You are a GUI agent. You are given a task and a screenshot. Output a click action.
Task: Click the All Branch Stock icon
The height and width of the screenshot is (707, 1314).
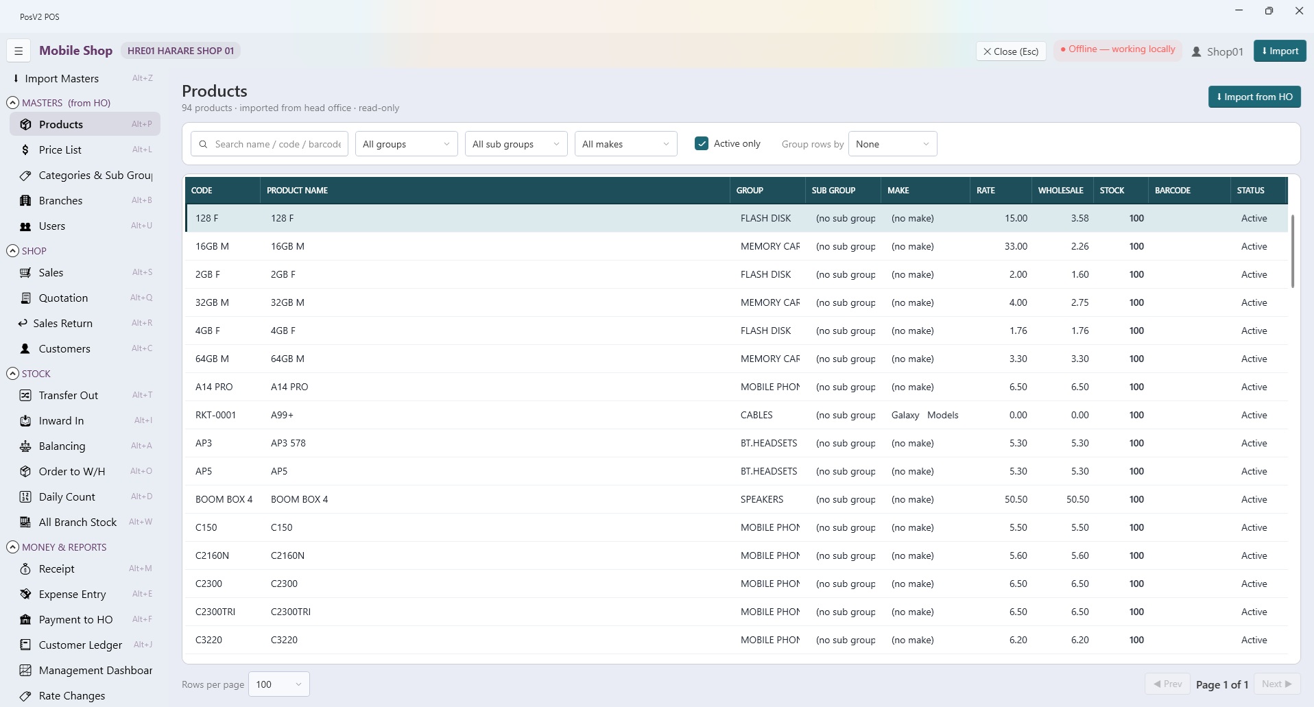click(25, 522)
